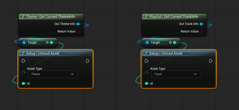This screenshot has width=239, height=110.
Task: Click the exec output pin of the Theme Unload Asset node
Action: 88,61
